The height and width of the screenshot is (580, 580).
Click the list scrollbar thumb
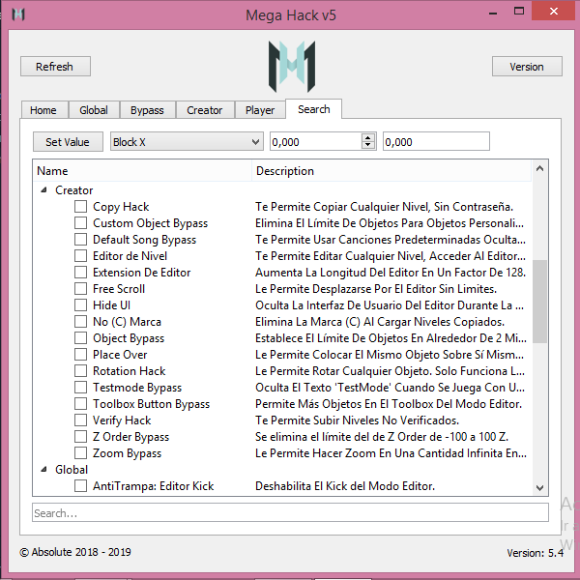click(539, 302)
